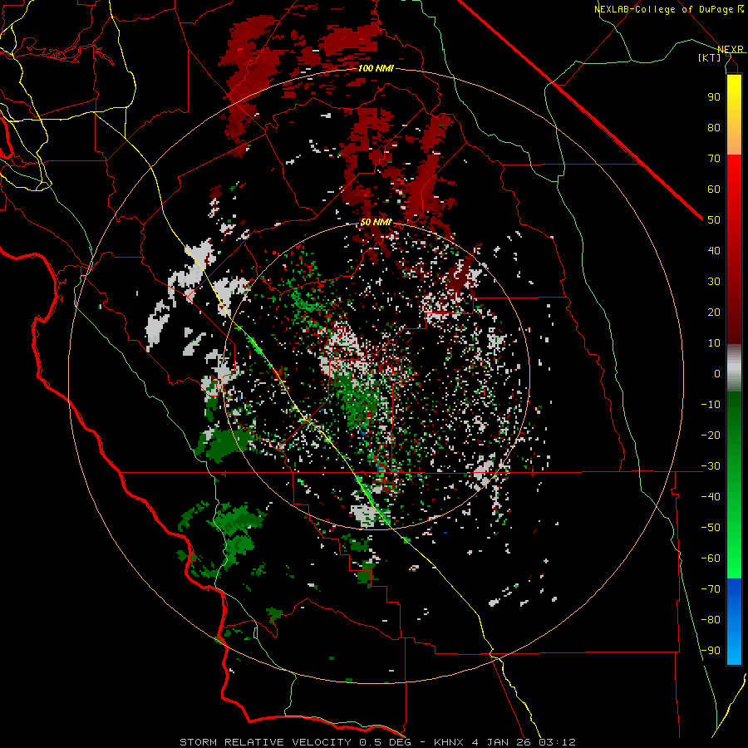Image resolution: width=748 pixels, height=748 pixels.
Task: Click the NEXLAB-College of DuPage label
Action: point(668,9)
